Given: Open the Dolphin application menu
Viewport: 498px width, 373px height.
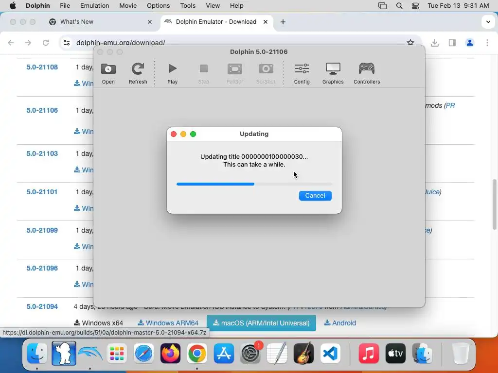Looking at the screenshot, I should [38, 6].
